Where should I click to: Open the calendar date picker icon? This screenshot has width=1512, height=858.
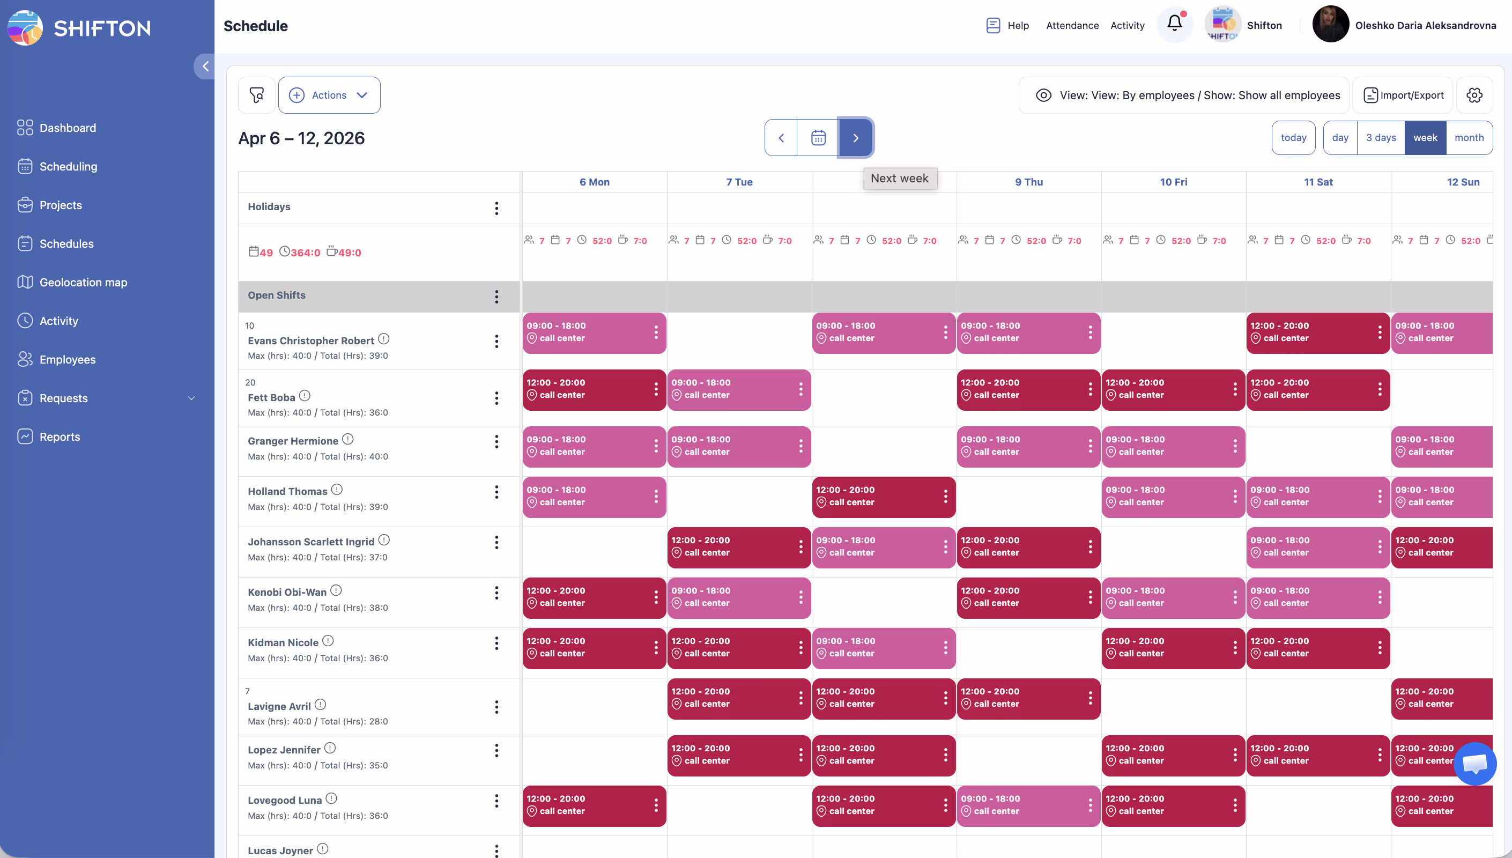tap(818, 138)
